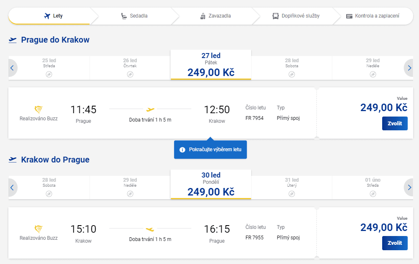Go to the Zavazadla step
This screenshot has width=419, height=264.
(x=216, y=16)
